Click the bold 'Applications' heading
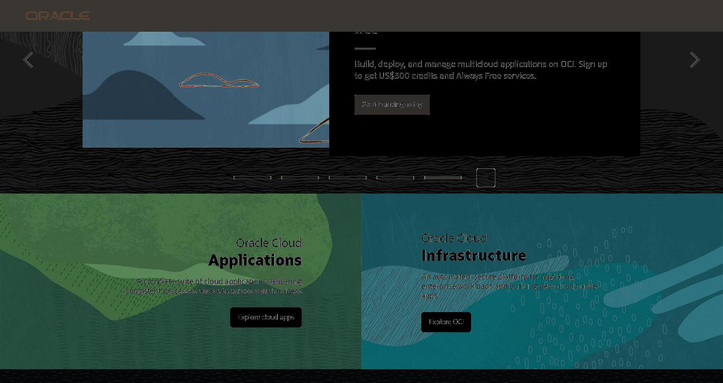This screenshot has height=383, width=723. pos(255,260)
